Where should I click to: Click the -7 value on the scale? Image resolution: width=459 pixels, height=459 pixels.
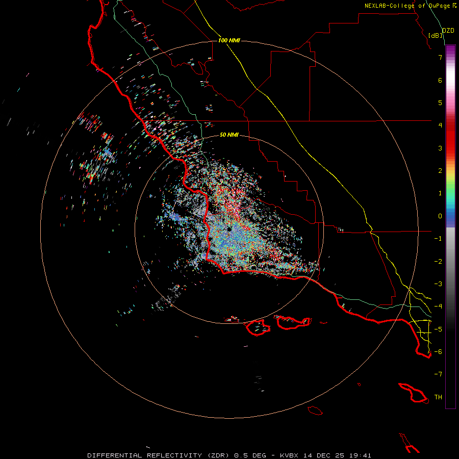(x=438, y=374)
